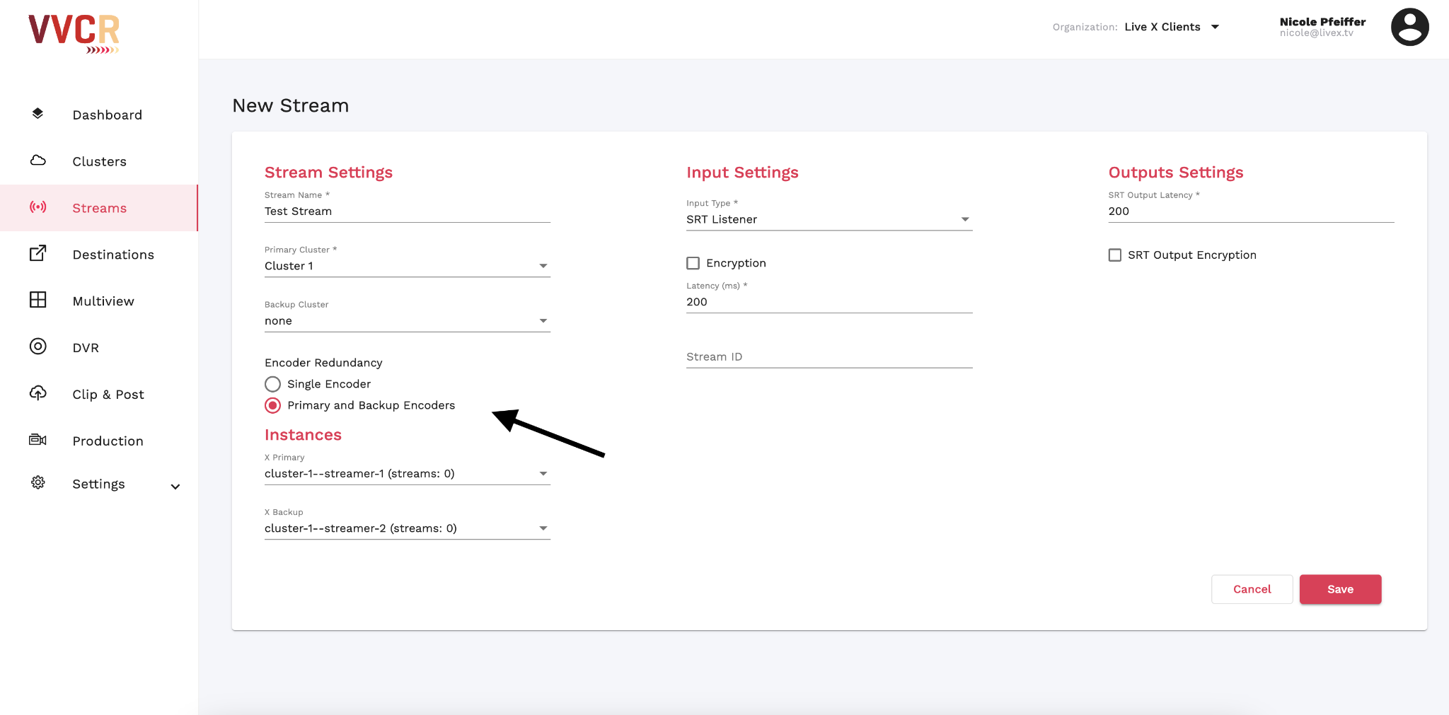Screen dimensions: 1449x715
Task: Click the Destinations external-link icon
Action: (x=38, y=253)
